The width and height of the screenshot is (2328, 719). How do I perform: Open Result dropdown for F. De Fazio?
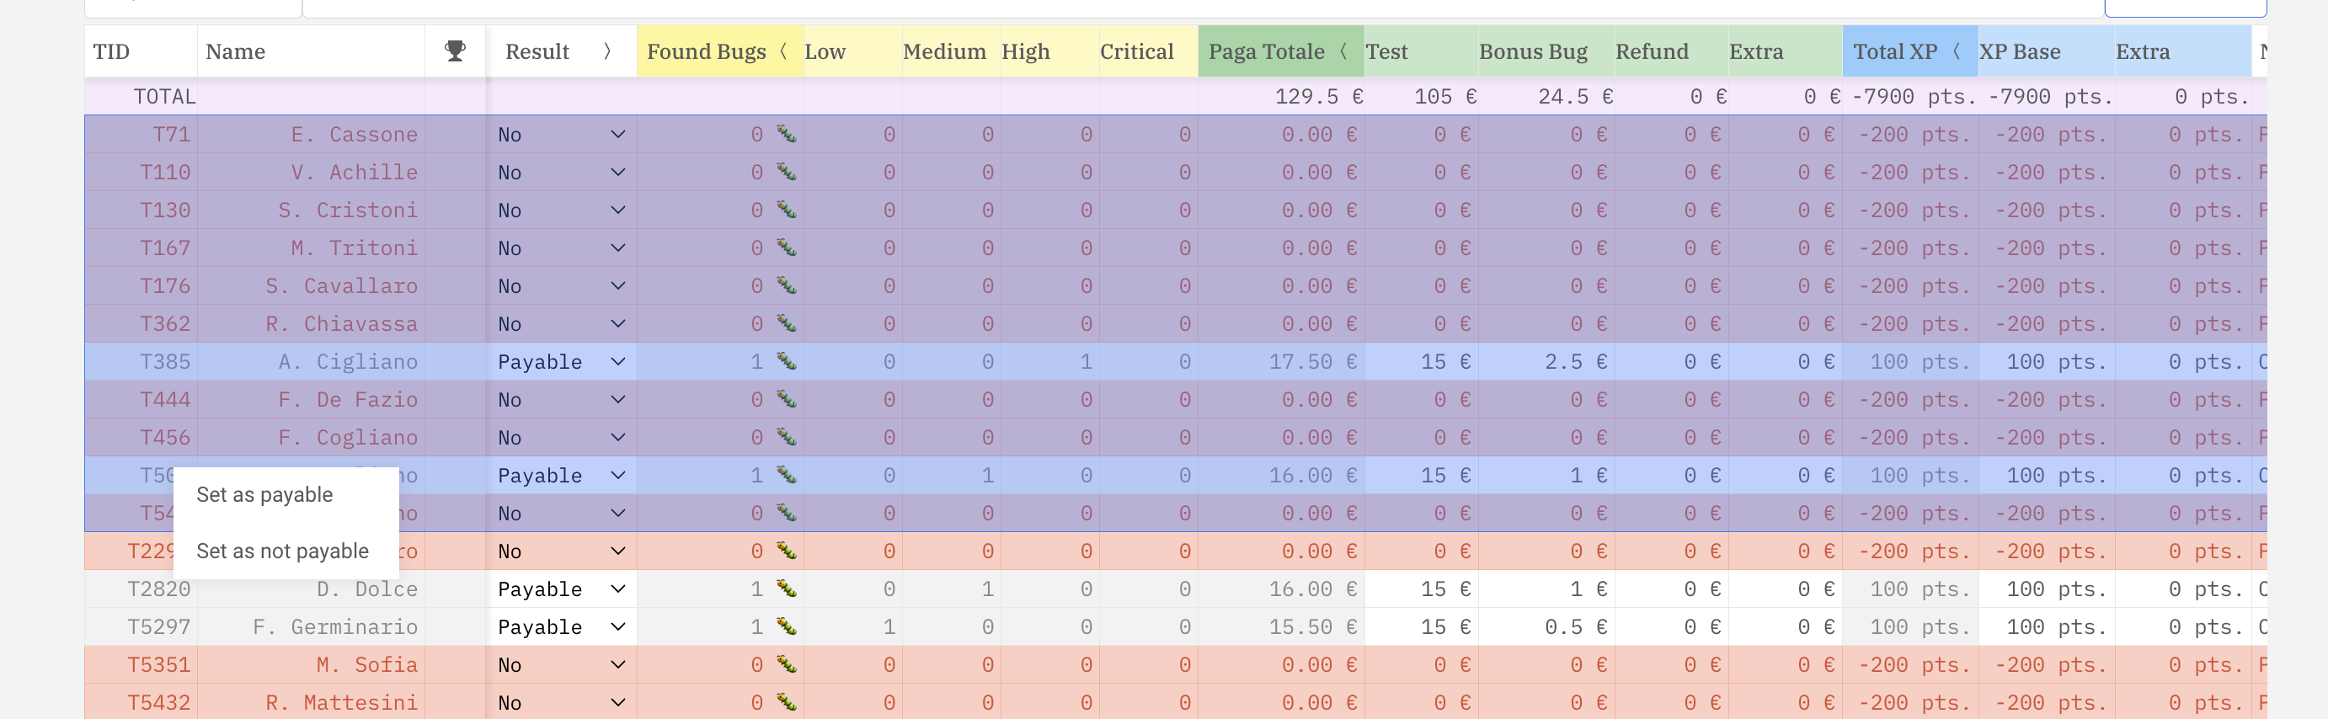[561, 400]
